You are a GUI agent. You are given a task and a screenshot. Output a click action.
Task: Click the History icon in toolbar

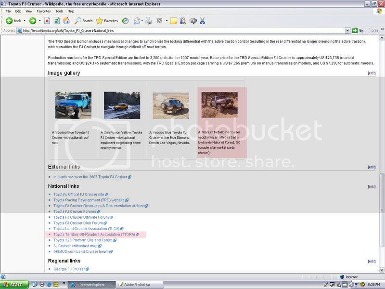[x=125, y=21]
